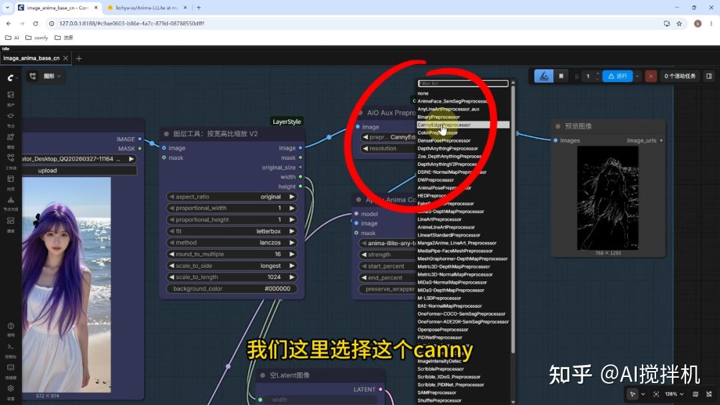
Task: Open the ComfyUI logo menu
Action: pos(11,78)
